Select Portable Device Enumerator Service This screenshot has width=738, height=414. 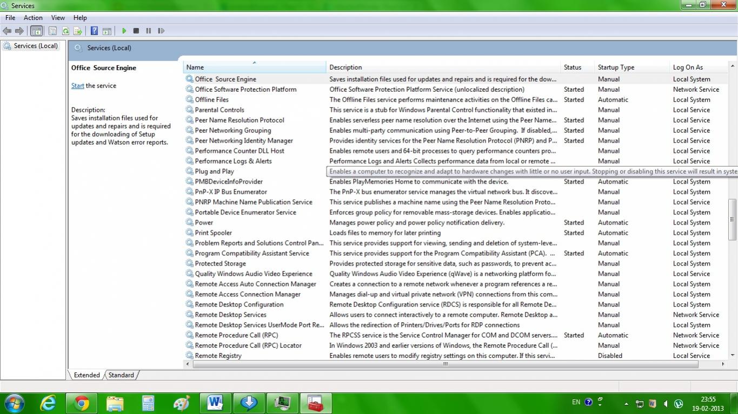pos(245,213)
